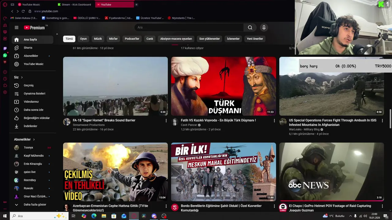This screenshot has width=392, height=220.
Task: Start voice search with the microphone icon
Action: (264, 28)
